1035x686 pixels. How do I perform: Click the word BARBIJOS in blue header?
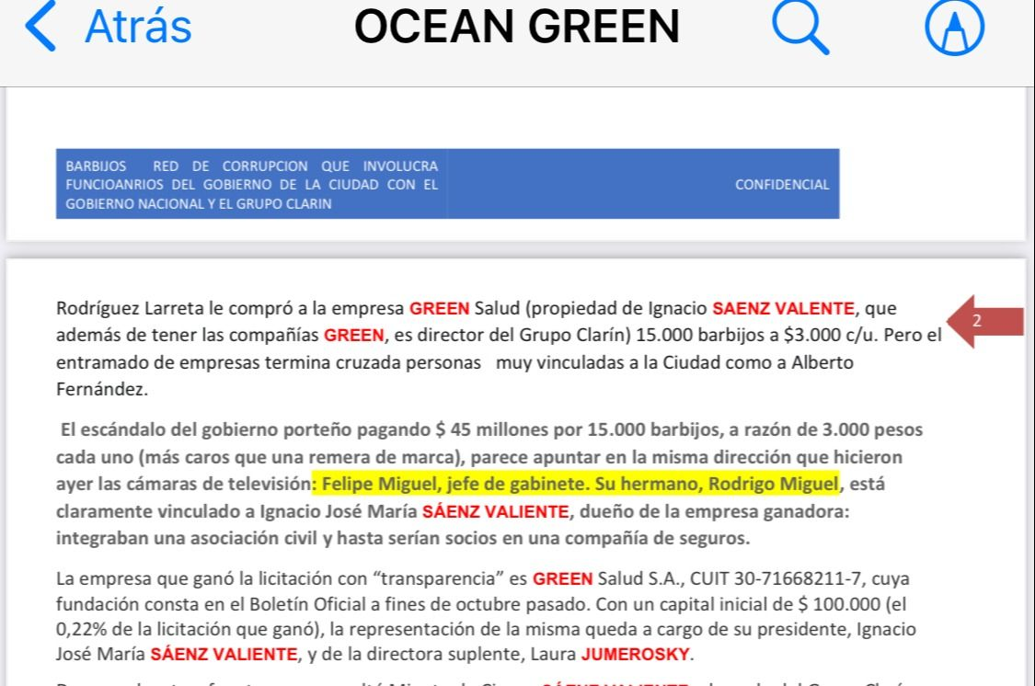pos(96,166)
